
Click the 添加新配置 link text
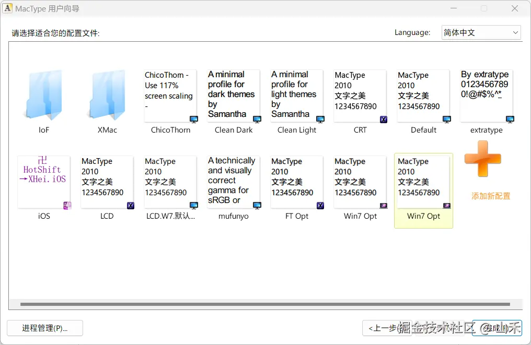(491, 196)
